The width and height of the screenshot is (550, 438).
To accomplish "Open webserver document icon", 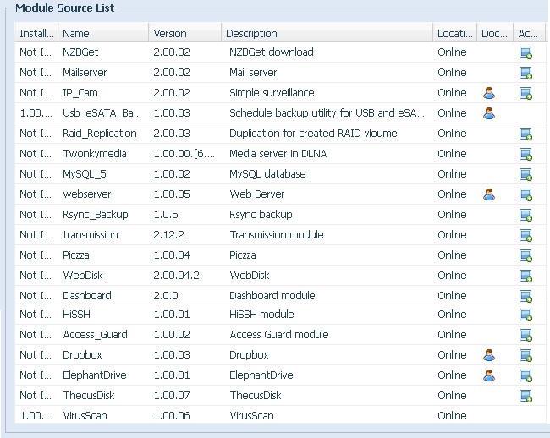I will [489, 194].
